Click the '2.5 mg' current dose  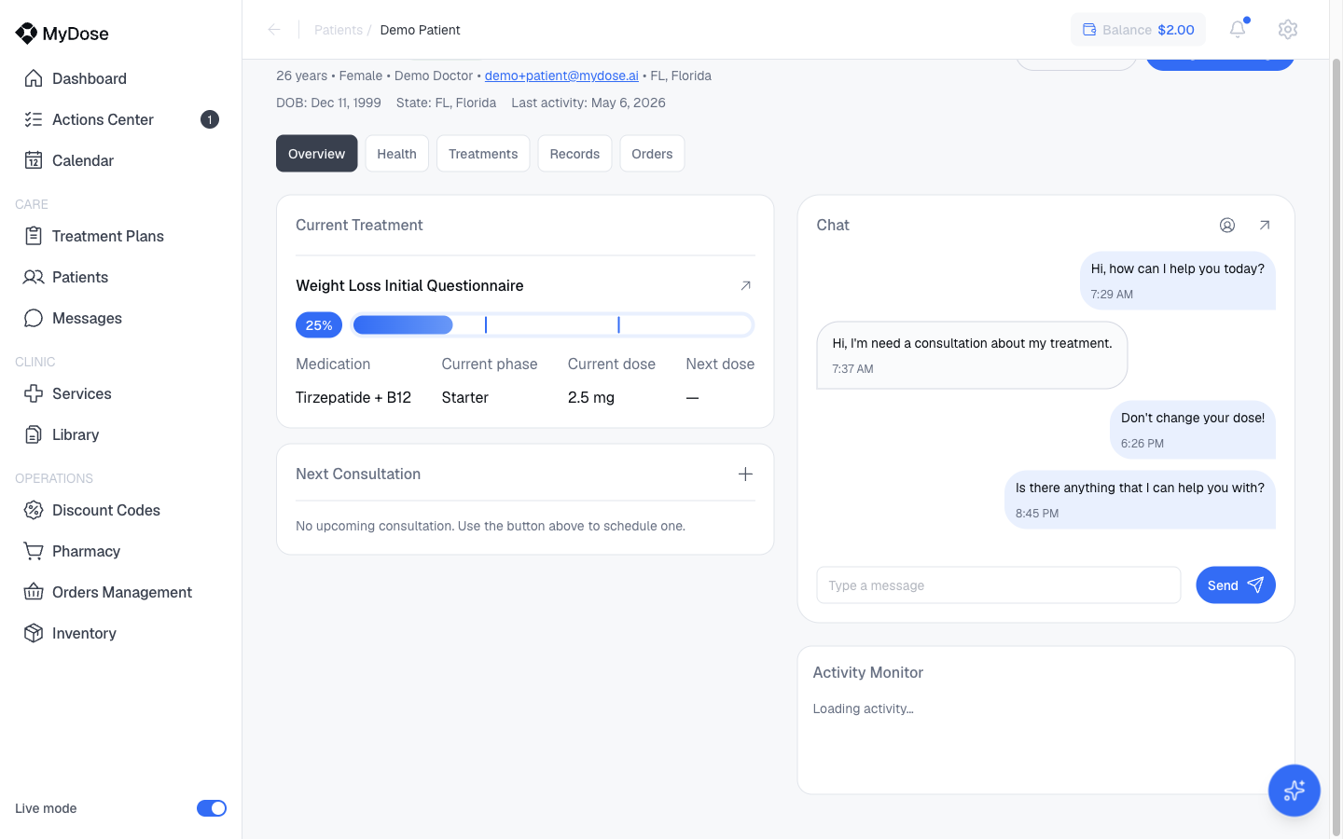[591, 397]
